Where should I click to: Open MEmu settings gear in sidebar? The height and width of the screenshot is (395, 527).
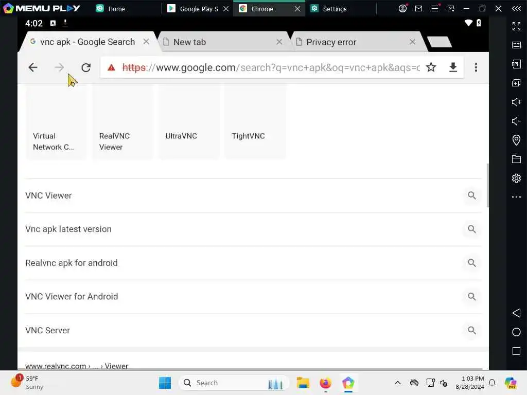point(516,178)
